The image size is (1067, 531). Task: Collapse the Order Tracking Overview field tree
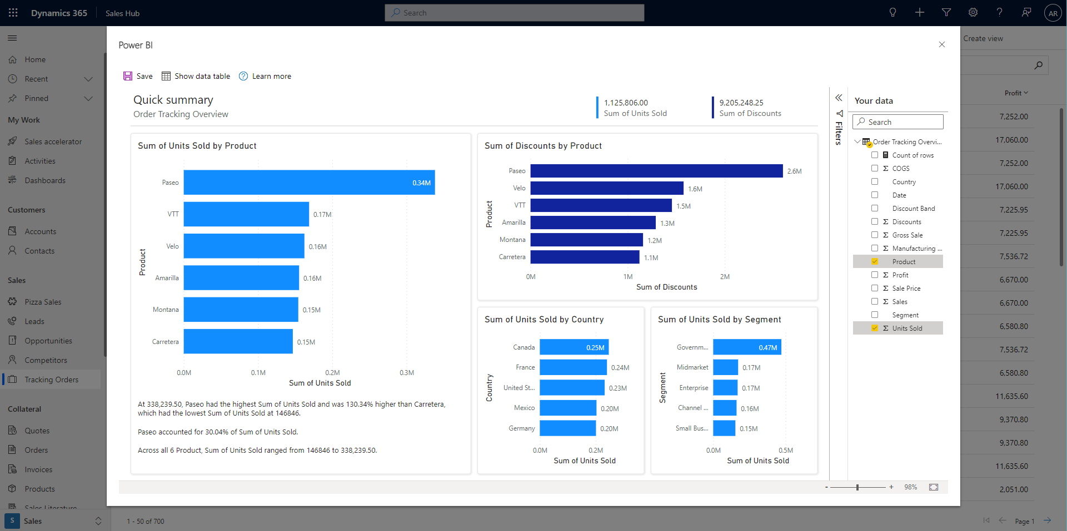click(x=857, y=141)
